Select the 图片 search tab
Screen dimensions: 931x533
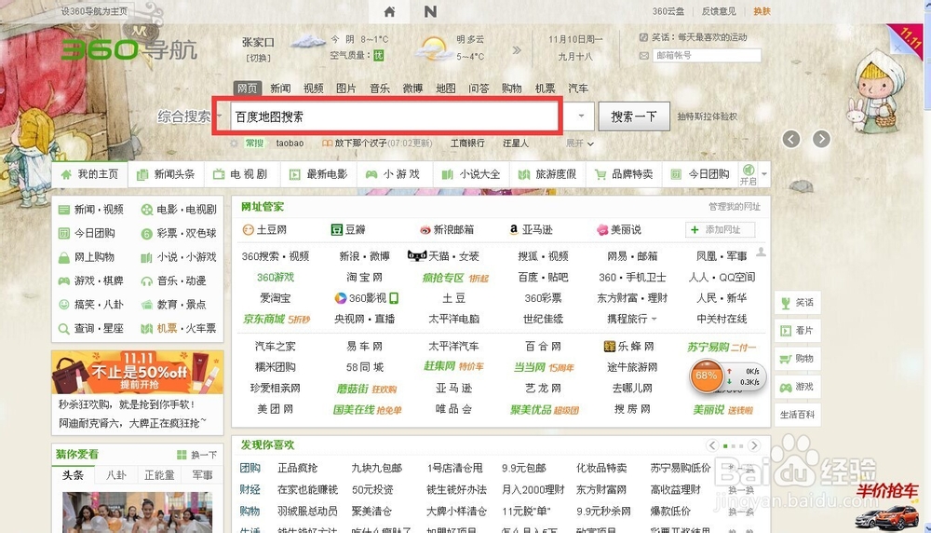(x=346, y=88)
